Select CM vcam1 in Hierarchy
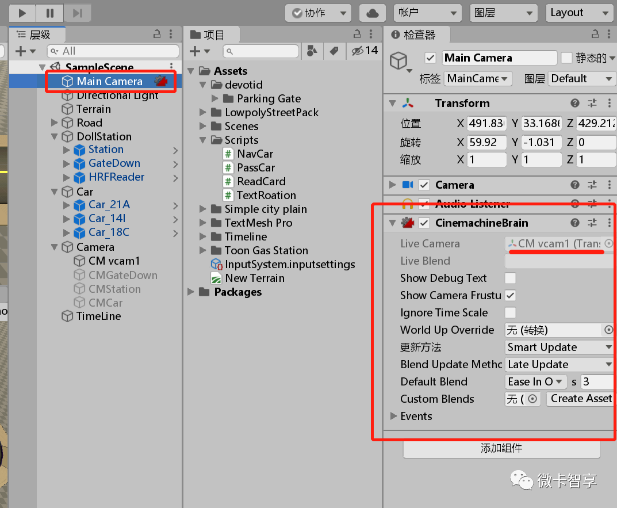This screenshot has height=508, width=617. tap(114, 261)
